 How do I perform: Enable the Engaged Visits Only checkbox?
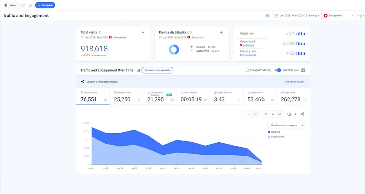[248, 70]
